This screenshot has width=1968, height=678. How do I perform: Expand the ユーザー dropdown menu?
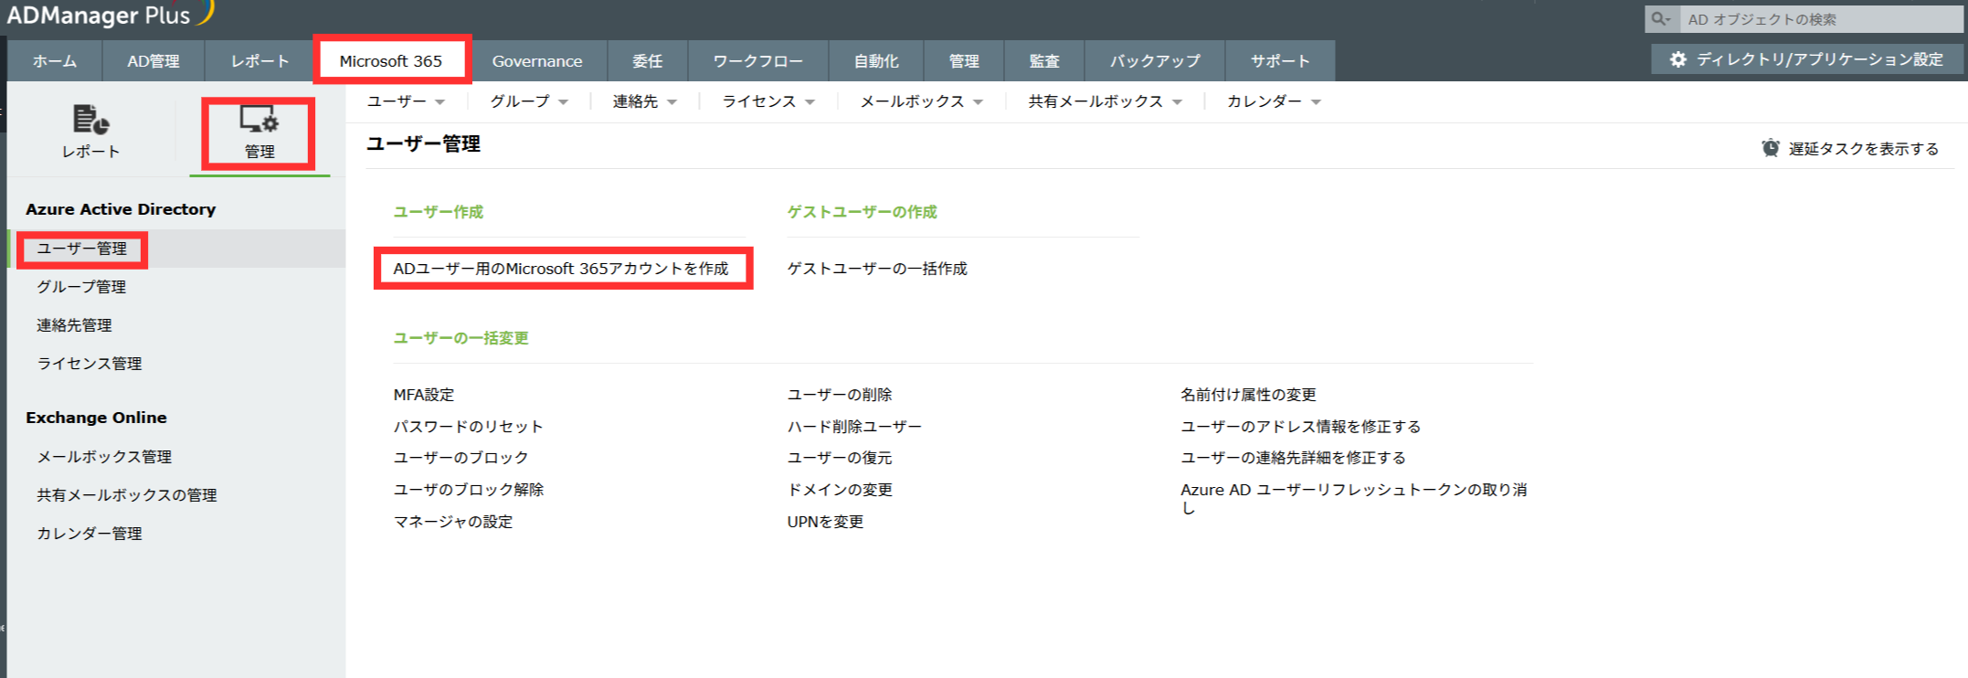pyautogui.click(x=407, y=101)
